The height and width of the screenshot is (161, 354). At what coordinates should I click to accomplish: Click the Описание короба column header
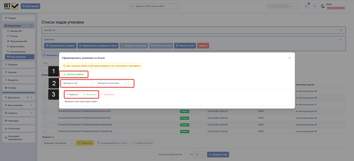click(305, 85)
